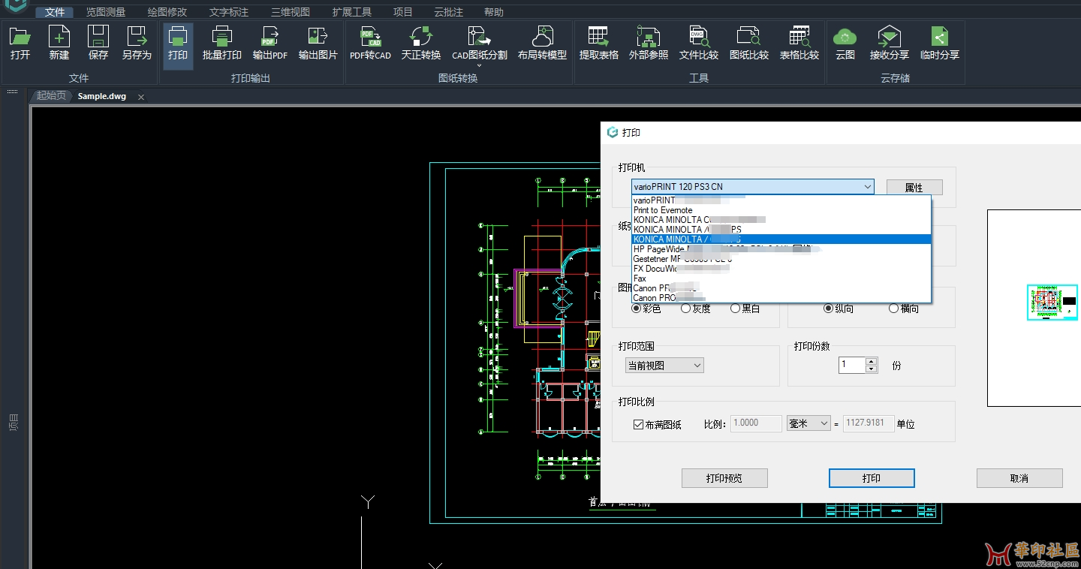Open the 打印范围 当前视图 dropdown
This screenshot has width=1081, height=569.
[664, 366]
